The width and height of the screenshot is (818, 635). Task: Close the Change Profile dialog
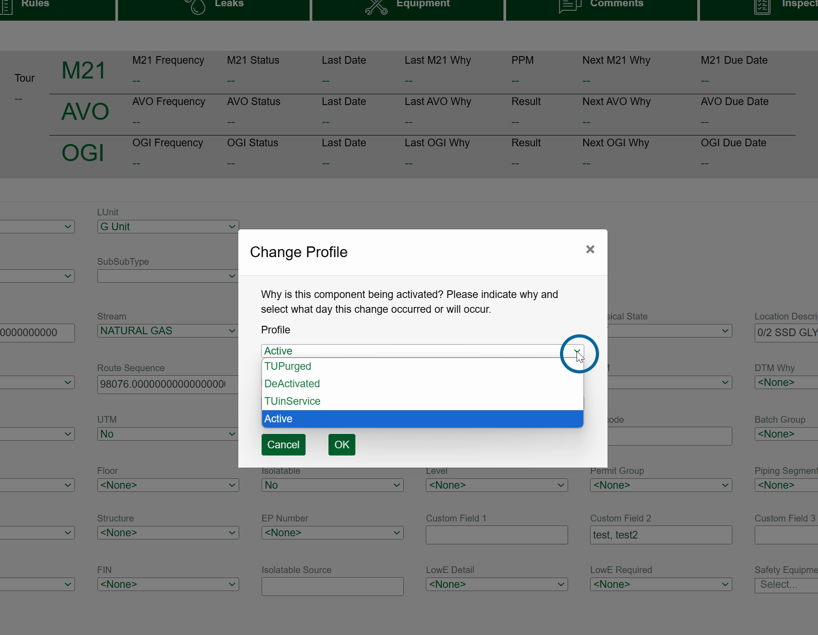(590, 250)
